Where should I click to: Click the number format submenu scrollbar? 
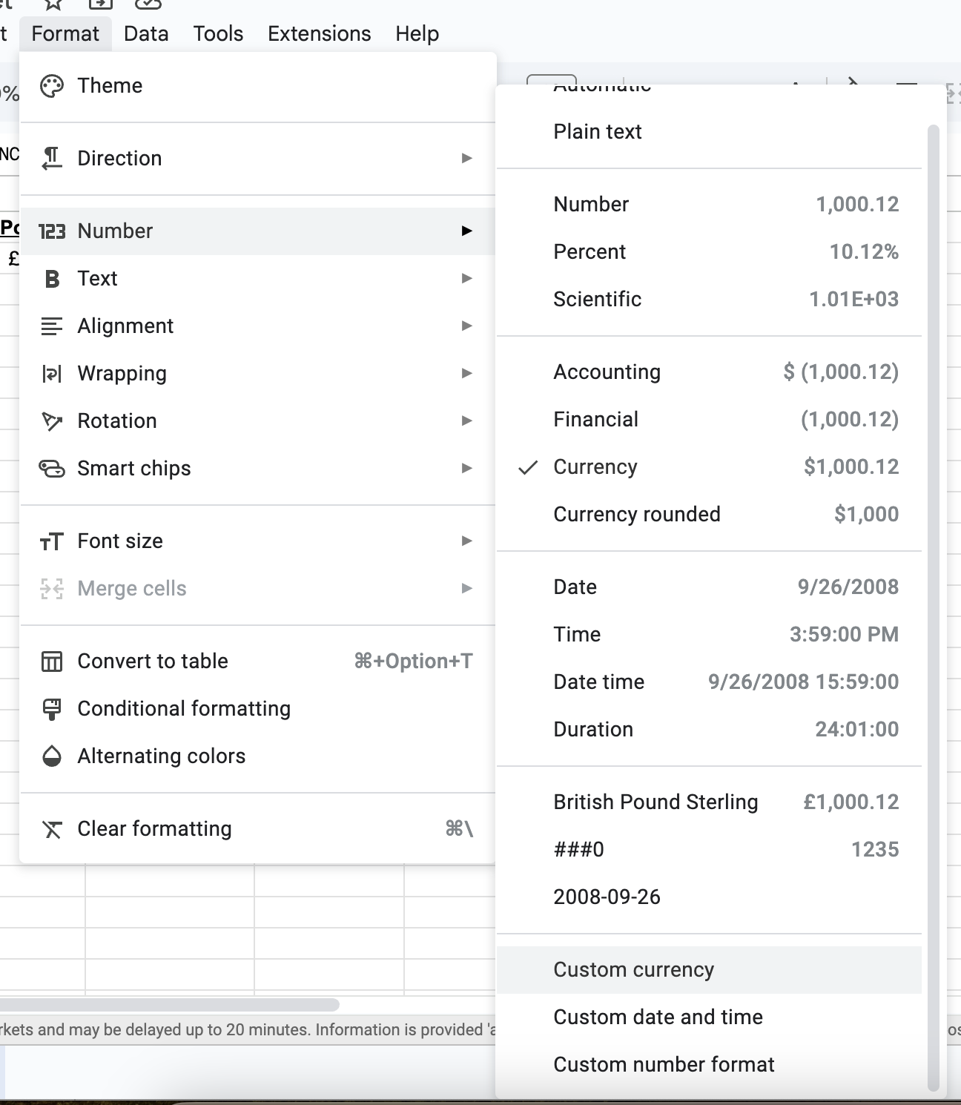[x=934, y=608]
